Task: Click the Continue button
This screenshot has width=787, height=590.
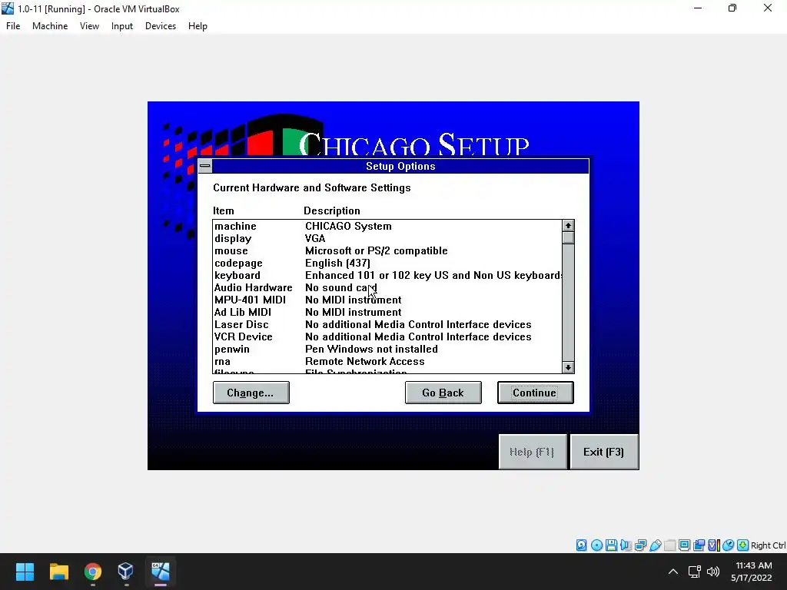Action: 535,393
